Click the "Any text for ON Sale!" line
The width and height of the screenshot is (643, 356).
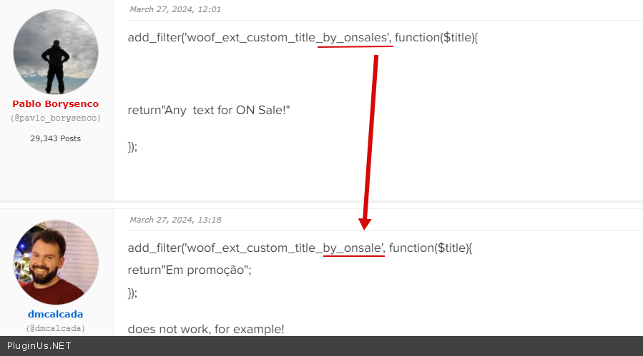tap(209, 111)
